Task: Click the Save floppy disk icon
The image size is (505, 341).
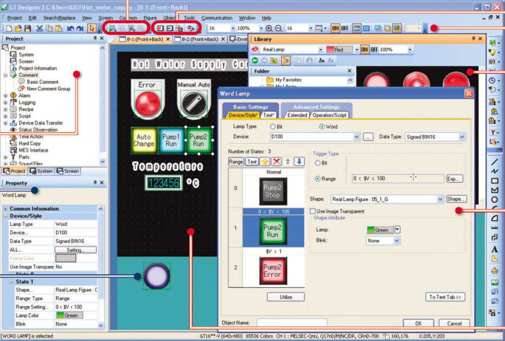Action: point(27,28)
